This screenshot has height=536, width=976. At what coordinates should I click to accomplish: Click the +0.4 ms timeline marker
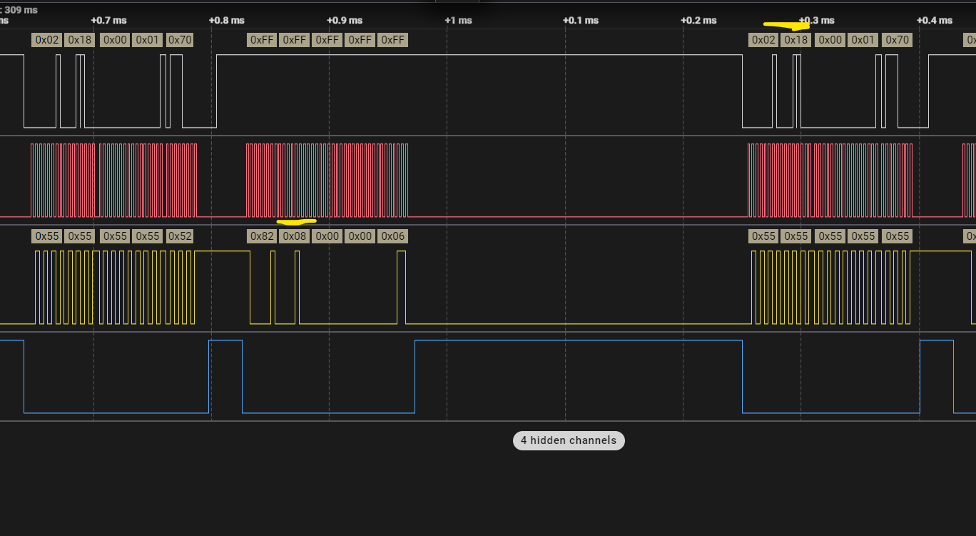[x=935, y=20]
